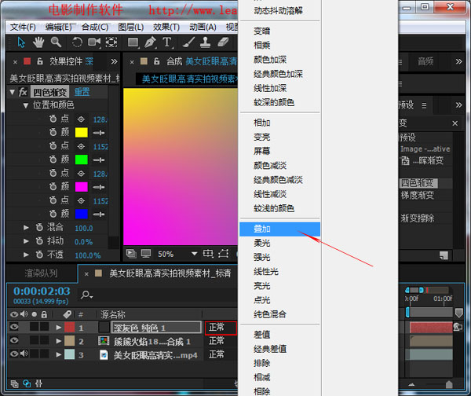Click the first point crosshair picker
471x396 pixels.
click(x=81, y=119)
